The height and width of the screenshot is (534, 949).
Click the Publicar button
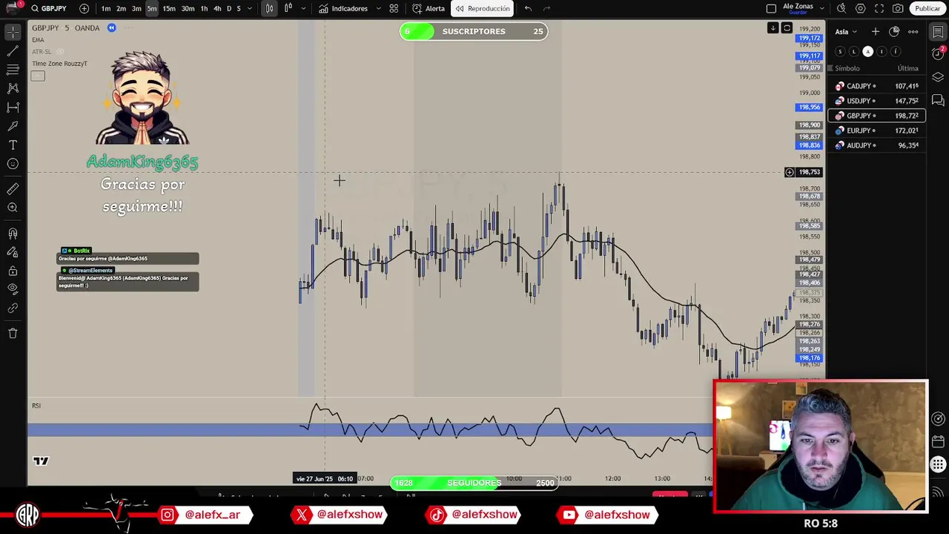point(927,9)
